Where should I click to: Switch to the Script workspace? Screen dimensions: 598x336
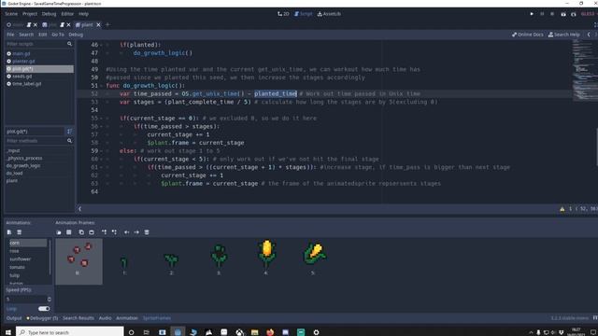point(303,14)
